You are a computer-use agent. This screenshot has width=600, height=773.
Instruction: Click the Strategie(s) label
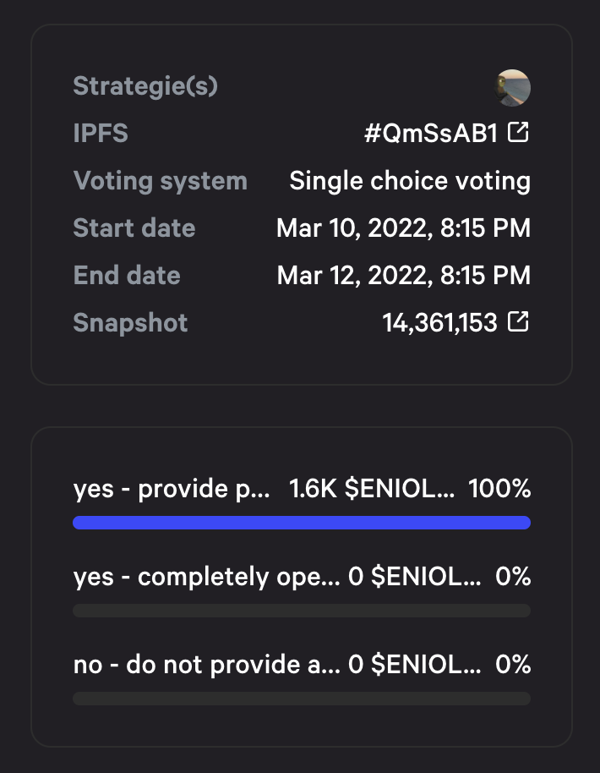tap(145, 86)
